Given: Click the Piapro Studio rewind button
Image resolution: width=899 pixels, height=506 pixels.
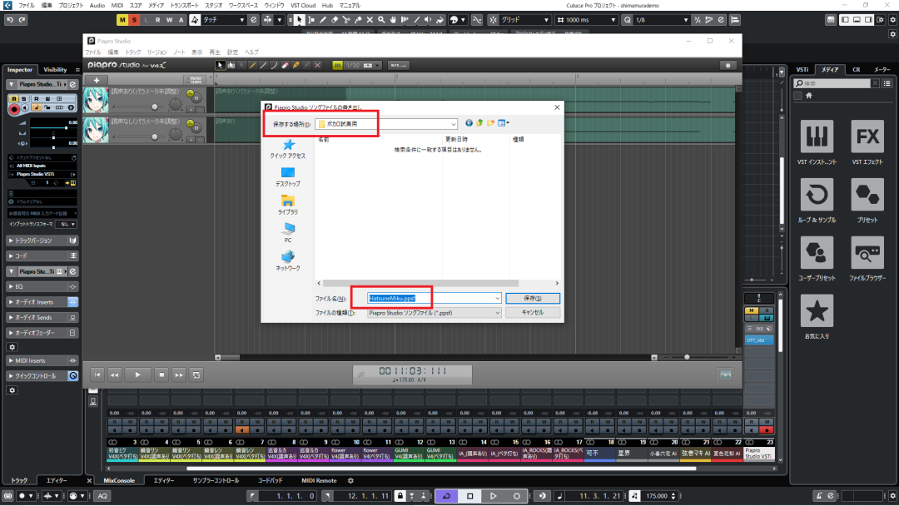Looking at the screenshot, I should point(114,375).
